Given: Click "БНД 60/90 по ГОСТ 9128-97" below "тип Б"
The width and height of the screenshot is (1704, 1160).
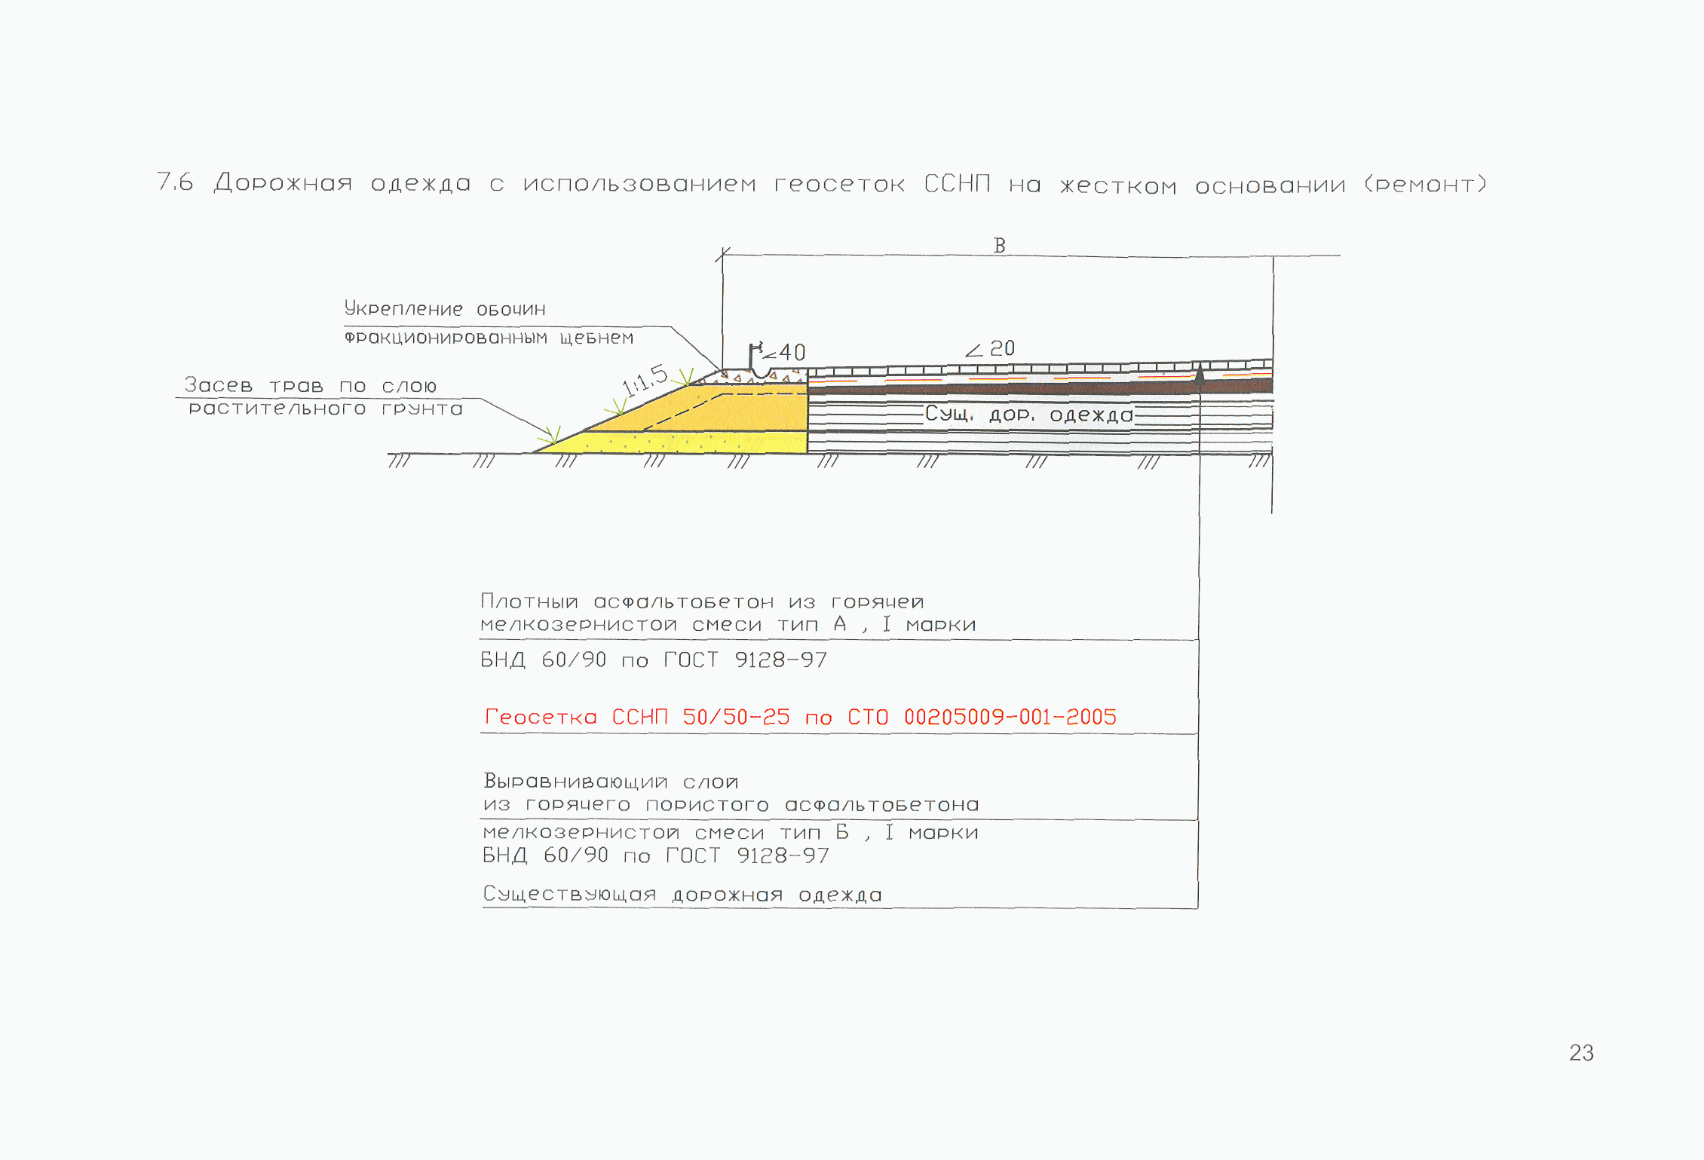Looking at the screenshot, I should (656, 855).
